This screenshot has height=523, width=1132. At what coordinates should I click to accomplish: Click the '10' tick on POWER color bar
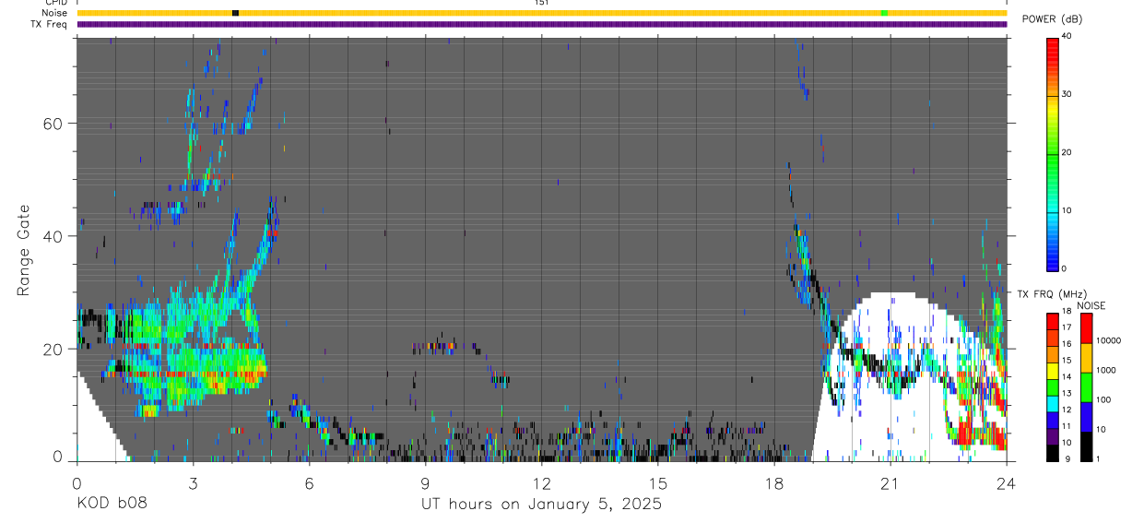pos(1067,210)
